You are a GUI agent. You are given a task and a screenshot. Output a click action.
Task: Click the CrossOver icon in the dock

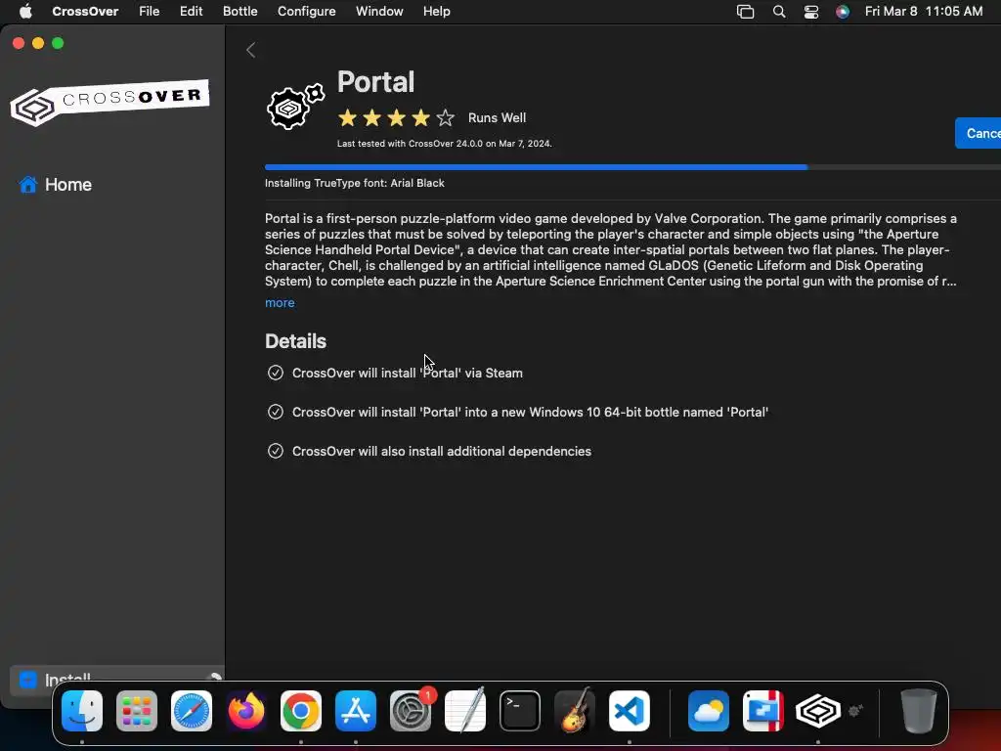(x=818, y=711)
